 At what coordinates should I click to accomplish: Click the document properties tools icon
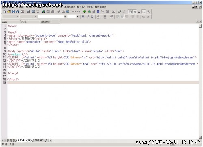113,11
